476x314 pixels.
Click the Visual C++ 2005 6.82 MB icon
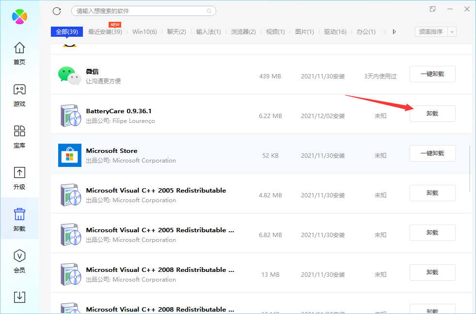click(70, 235)
